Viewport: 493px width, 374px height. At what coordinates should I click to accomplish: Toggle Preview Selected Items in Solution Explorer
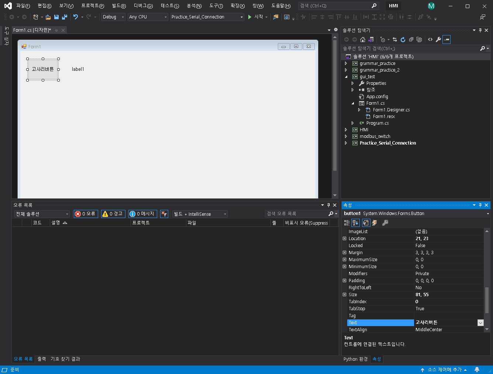[x=447, y=39]
